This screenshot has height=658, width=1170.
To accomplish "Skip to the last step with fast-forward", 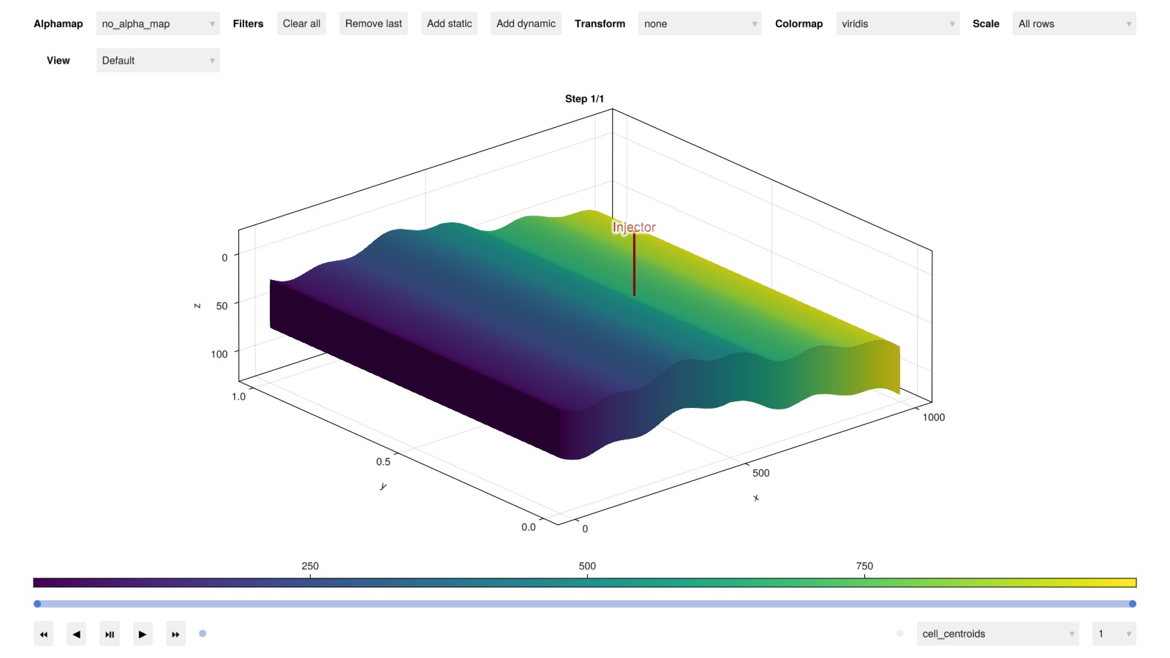I will click(175, 634).
